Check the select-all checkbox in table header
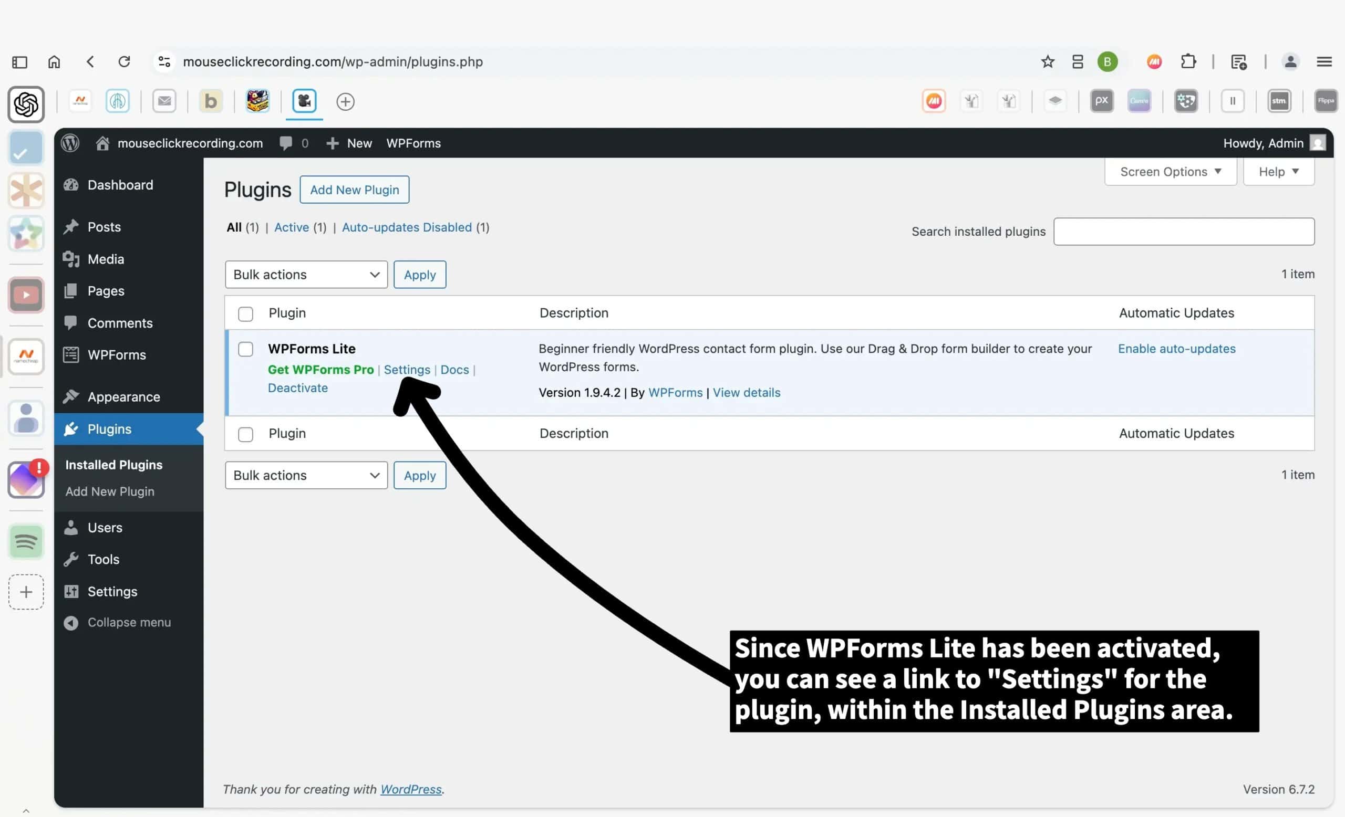Screen dimensions: 1345x817 pos(246,314)
